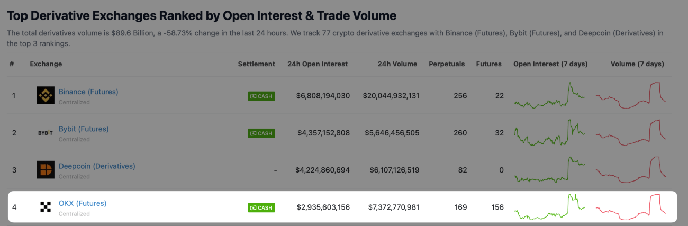
Task: Click the Binance exchange logo icon
Action: coord(46,96)
